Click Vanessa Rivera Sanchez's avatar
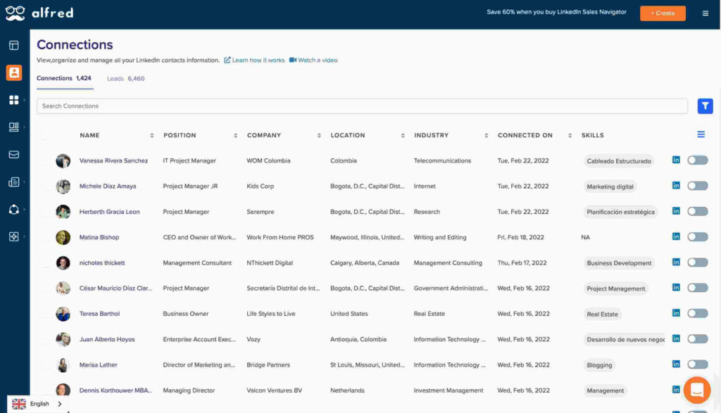 (63, 161)
